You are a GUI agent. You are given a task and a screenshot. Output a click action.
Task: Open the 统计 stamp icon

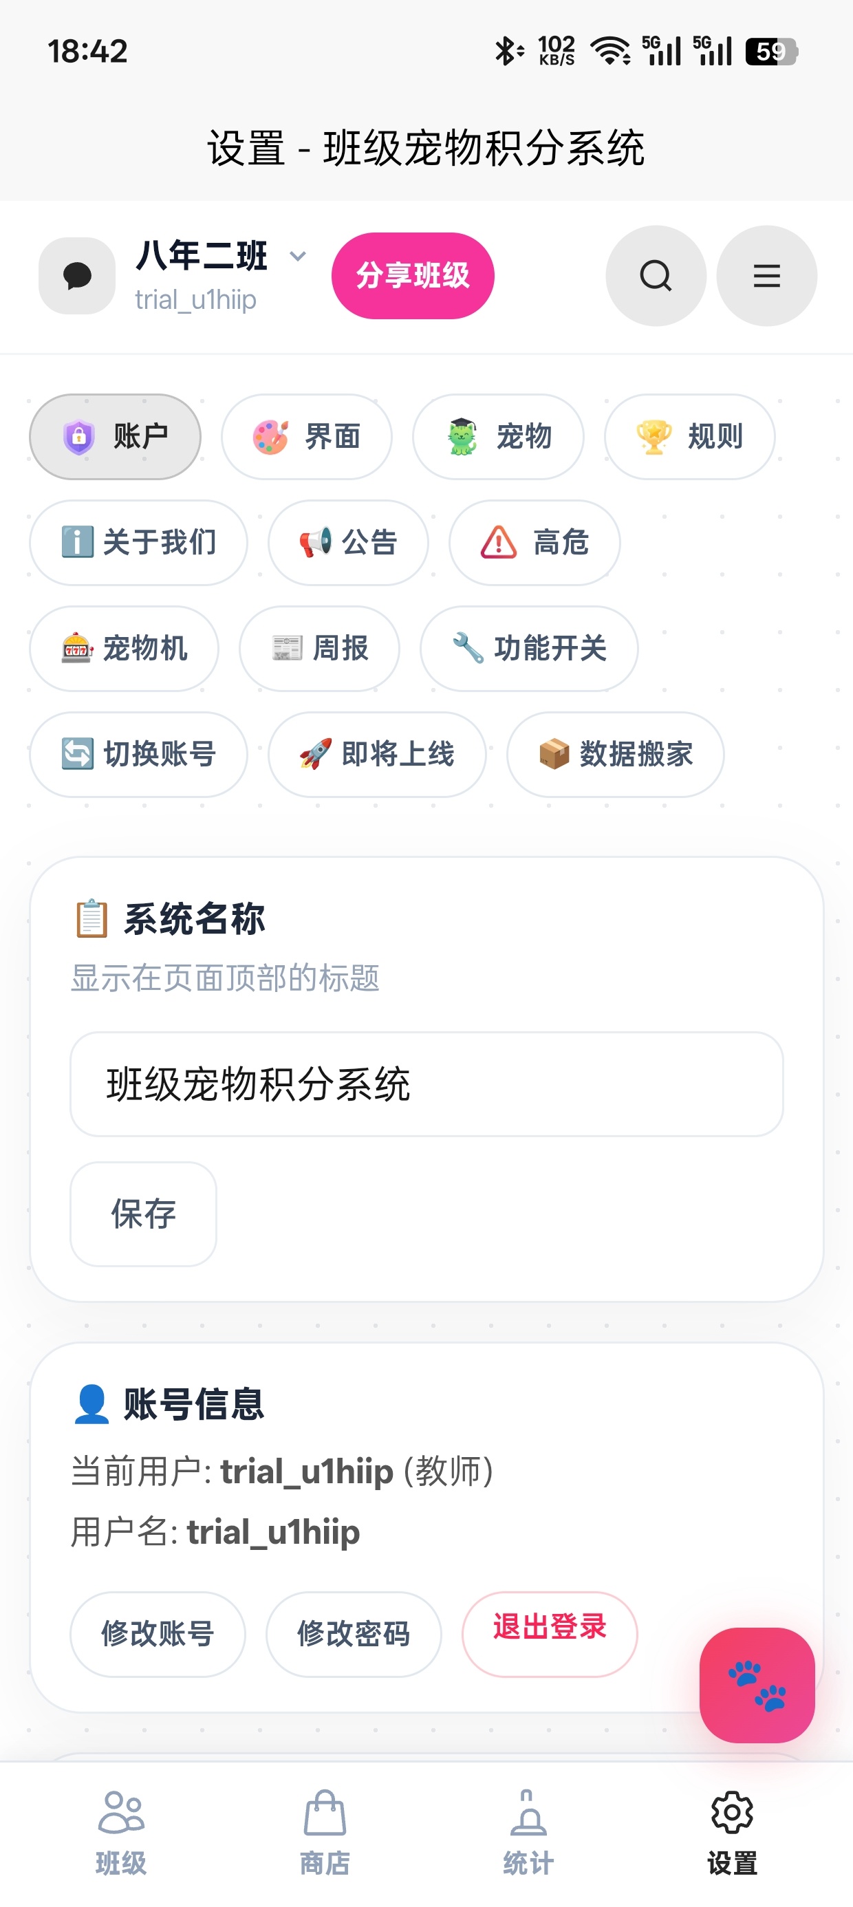point(528,1812)
